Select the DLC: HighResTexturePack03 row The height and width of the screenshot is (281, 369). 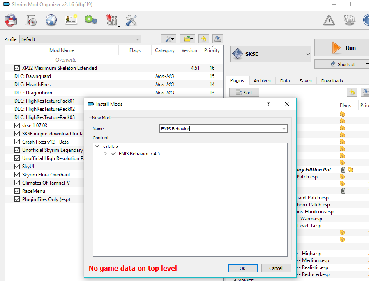45,117
